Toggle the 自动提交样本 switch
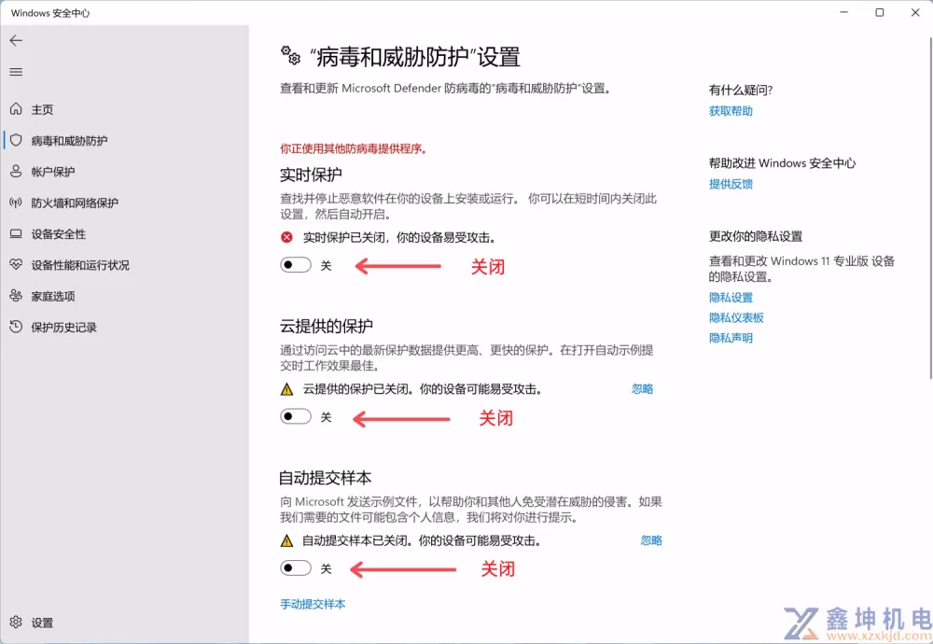 [x=296, y=568]
